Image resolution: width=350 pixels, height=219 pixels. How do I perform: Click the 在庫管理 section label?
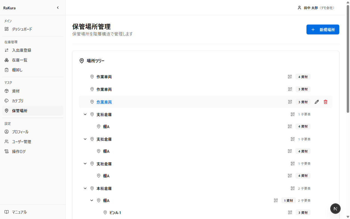click(x=11, y=42)
